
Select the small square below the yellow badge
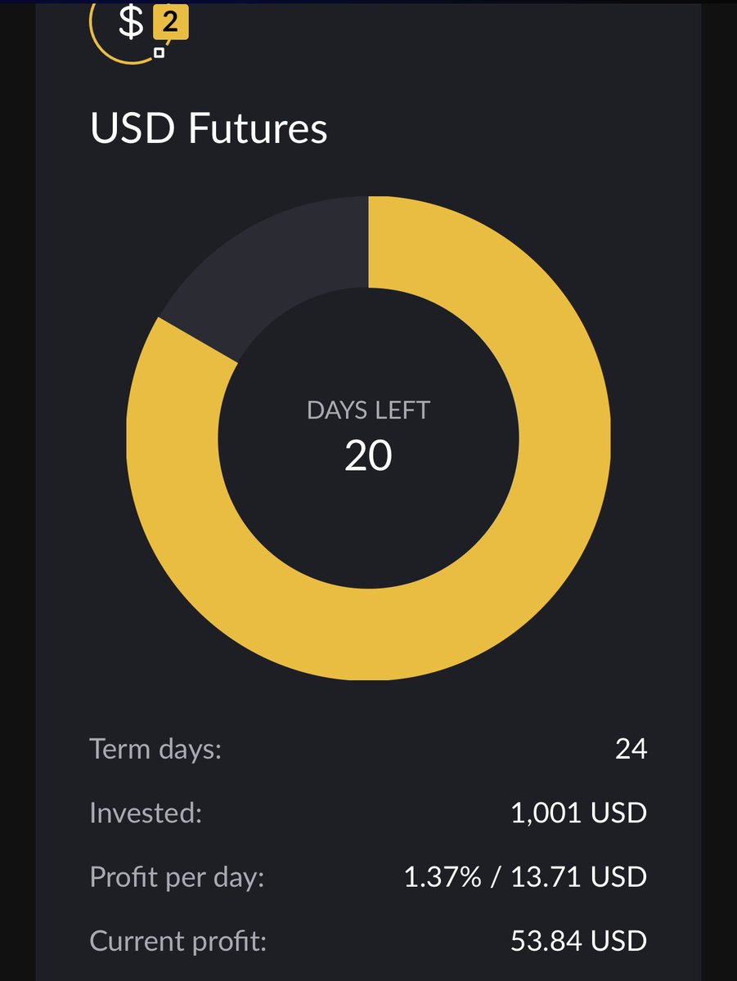(160, 52)
